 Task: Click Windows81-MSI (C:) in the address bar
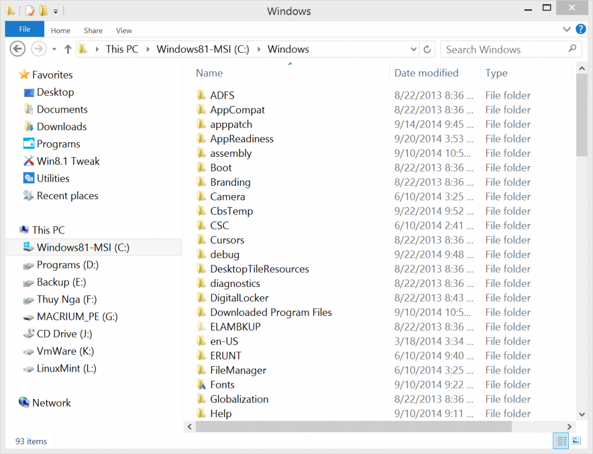click(203, 49)
